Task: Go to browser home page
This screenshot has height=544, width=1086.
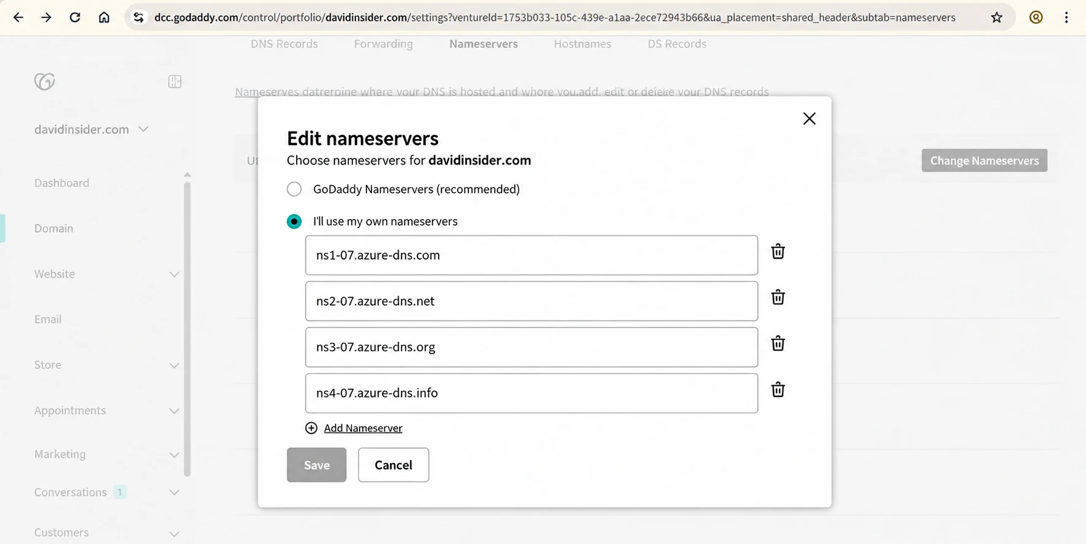Action: pos(104,17)
